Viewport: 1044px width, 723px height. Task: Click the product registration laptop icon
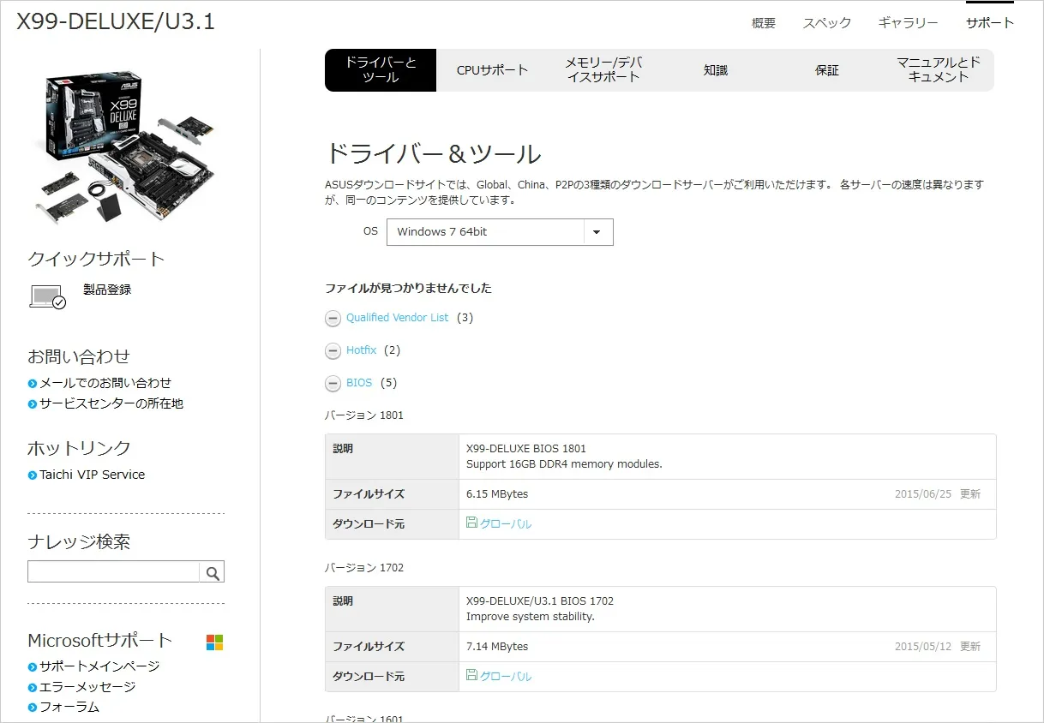[48, 296]
